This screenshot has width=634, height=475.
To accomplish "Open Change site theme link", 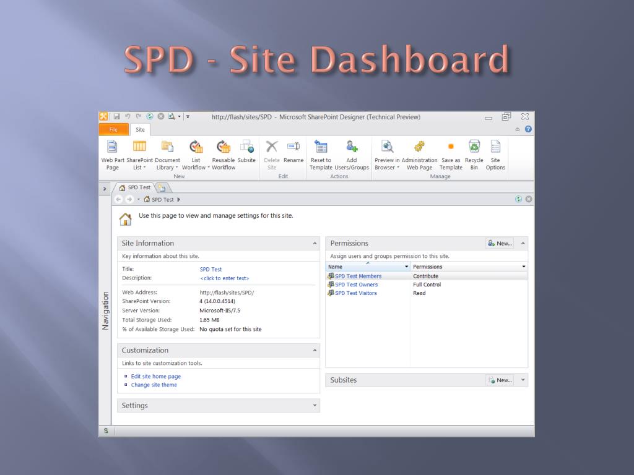I will pyautogui.click(x=154, y=385).
